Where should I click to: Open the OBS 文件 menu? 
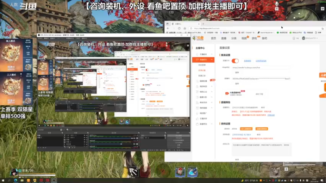tap(40, 38)
